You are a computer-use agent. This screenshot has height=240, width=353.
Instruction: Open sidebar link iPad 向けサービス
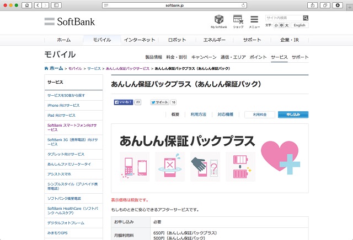tap(61, 115)
